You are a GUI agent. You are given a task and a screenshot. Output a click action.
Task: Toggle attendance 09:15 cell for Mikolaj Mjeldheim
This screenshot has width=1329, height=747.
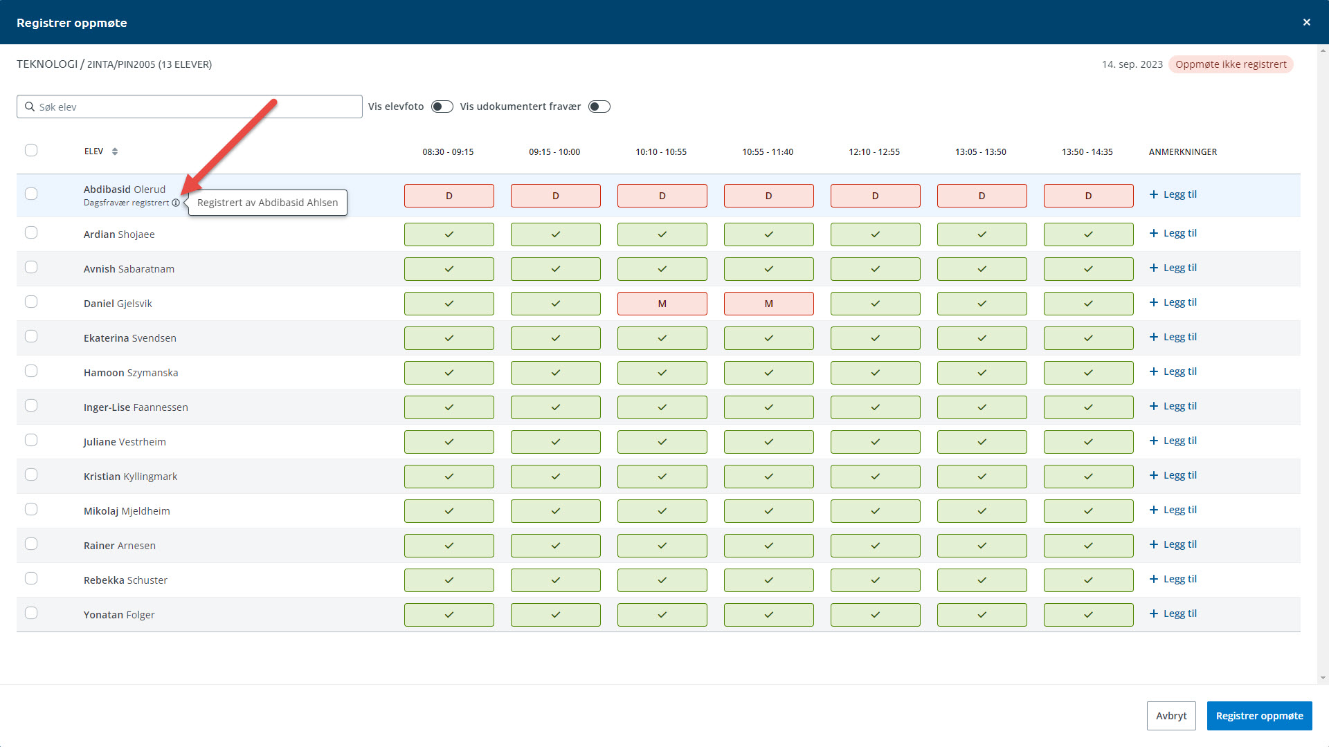click(x=556, y=511)
